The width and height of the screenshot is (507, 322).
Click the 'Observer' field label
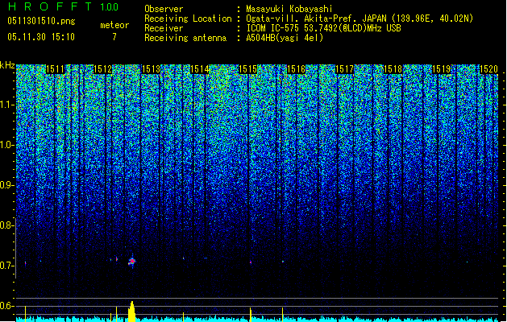point(164,9)
